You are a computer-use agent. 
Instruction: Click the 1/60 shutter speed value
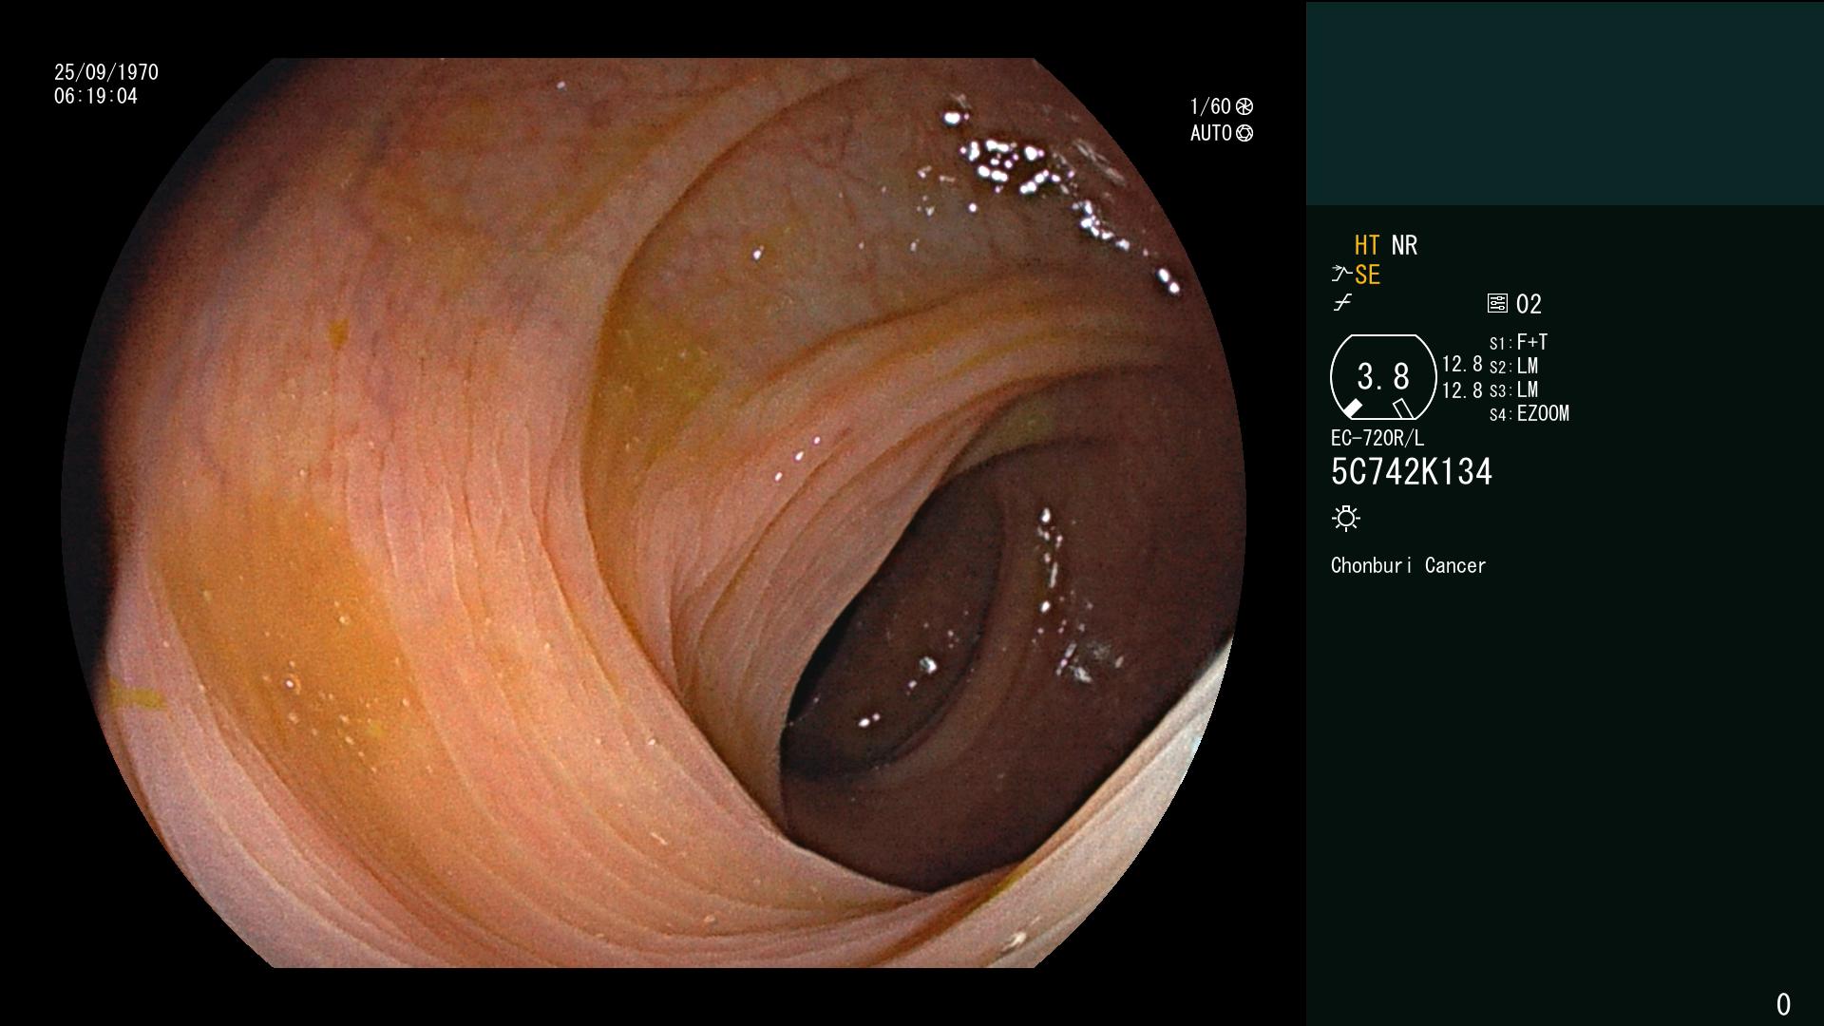point(1210,106)
